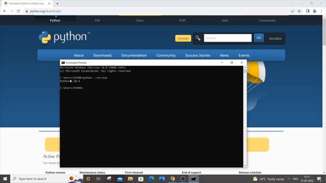Show hidden system tray icons chevron
326x183 pixels.
[x=289, y=179]
